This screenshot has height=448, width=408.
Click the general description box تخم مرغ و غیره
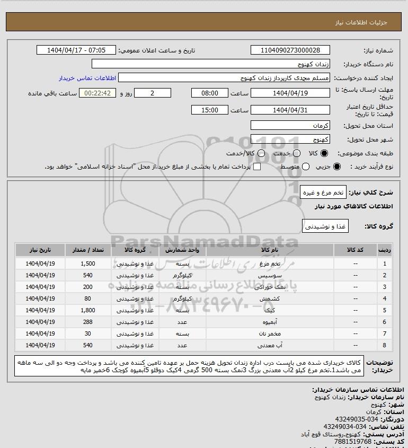point(323,192)
